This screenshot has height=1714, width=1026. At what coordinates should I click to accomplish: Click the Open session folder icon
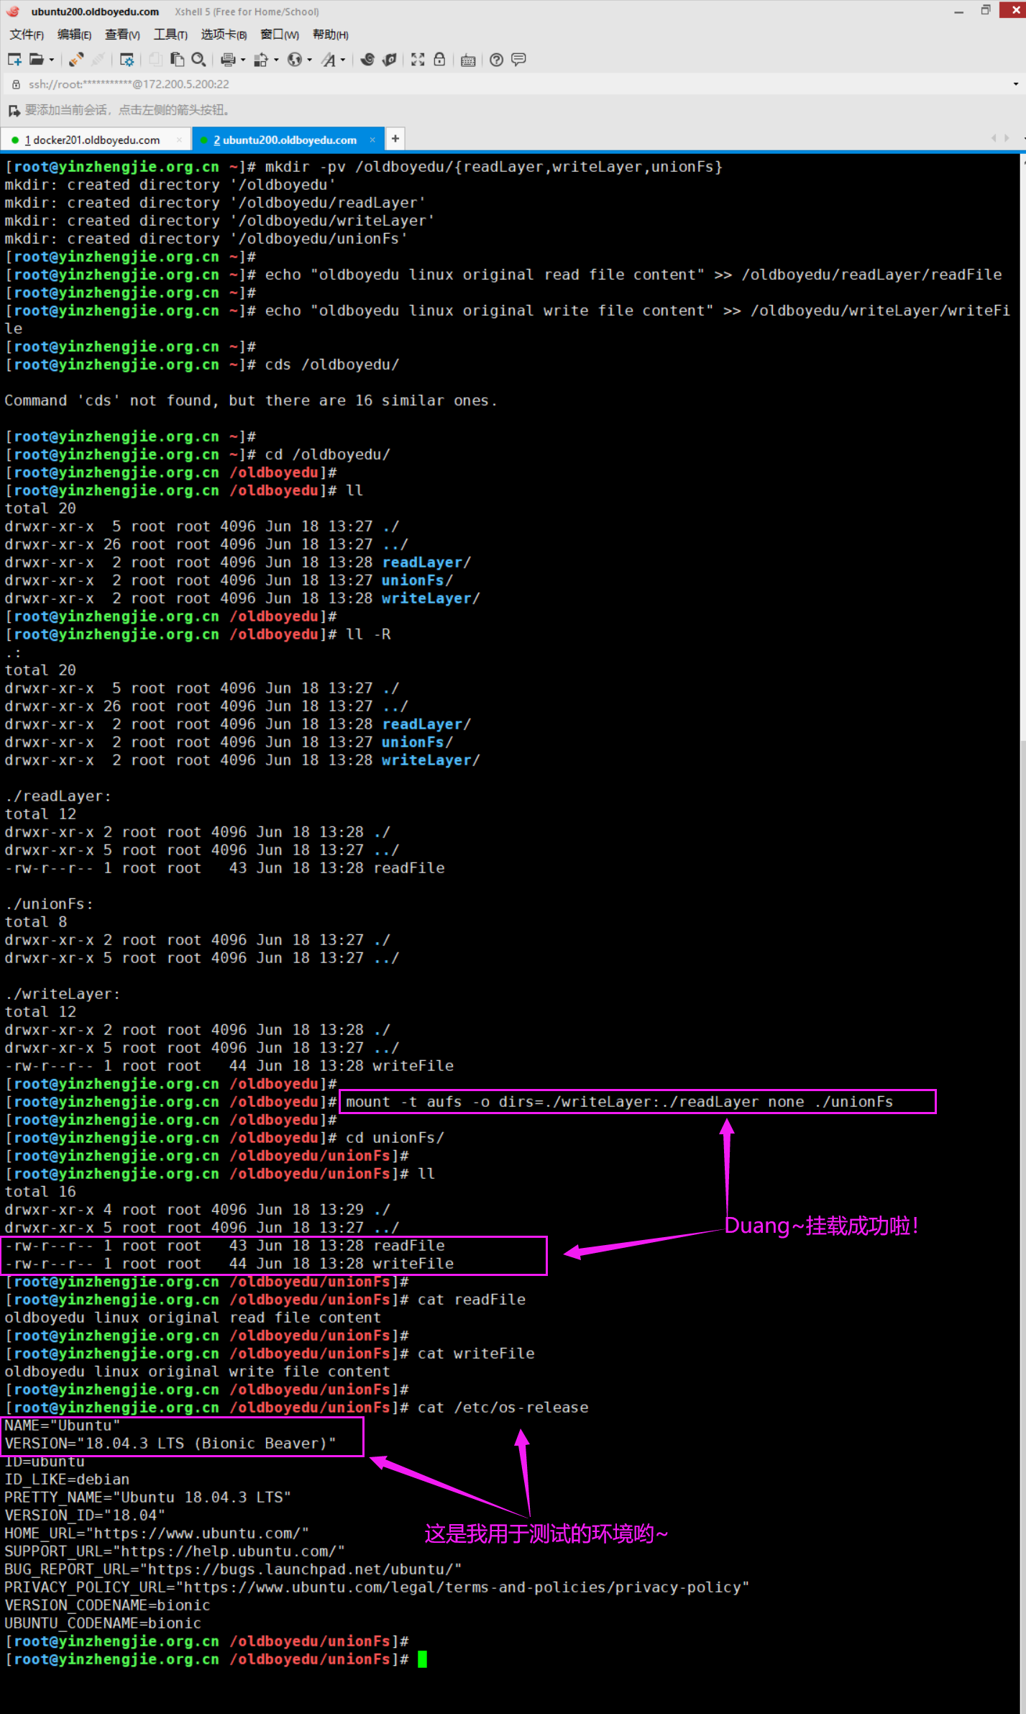click(36, 60)
